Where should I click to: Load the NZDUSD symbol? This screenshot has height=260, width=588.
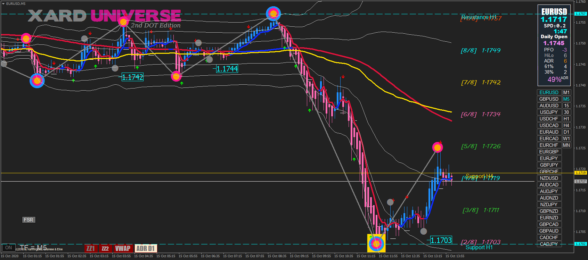click(549, 178)
